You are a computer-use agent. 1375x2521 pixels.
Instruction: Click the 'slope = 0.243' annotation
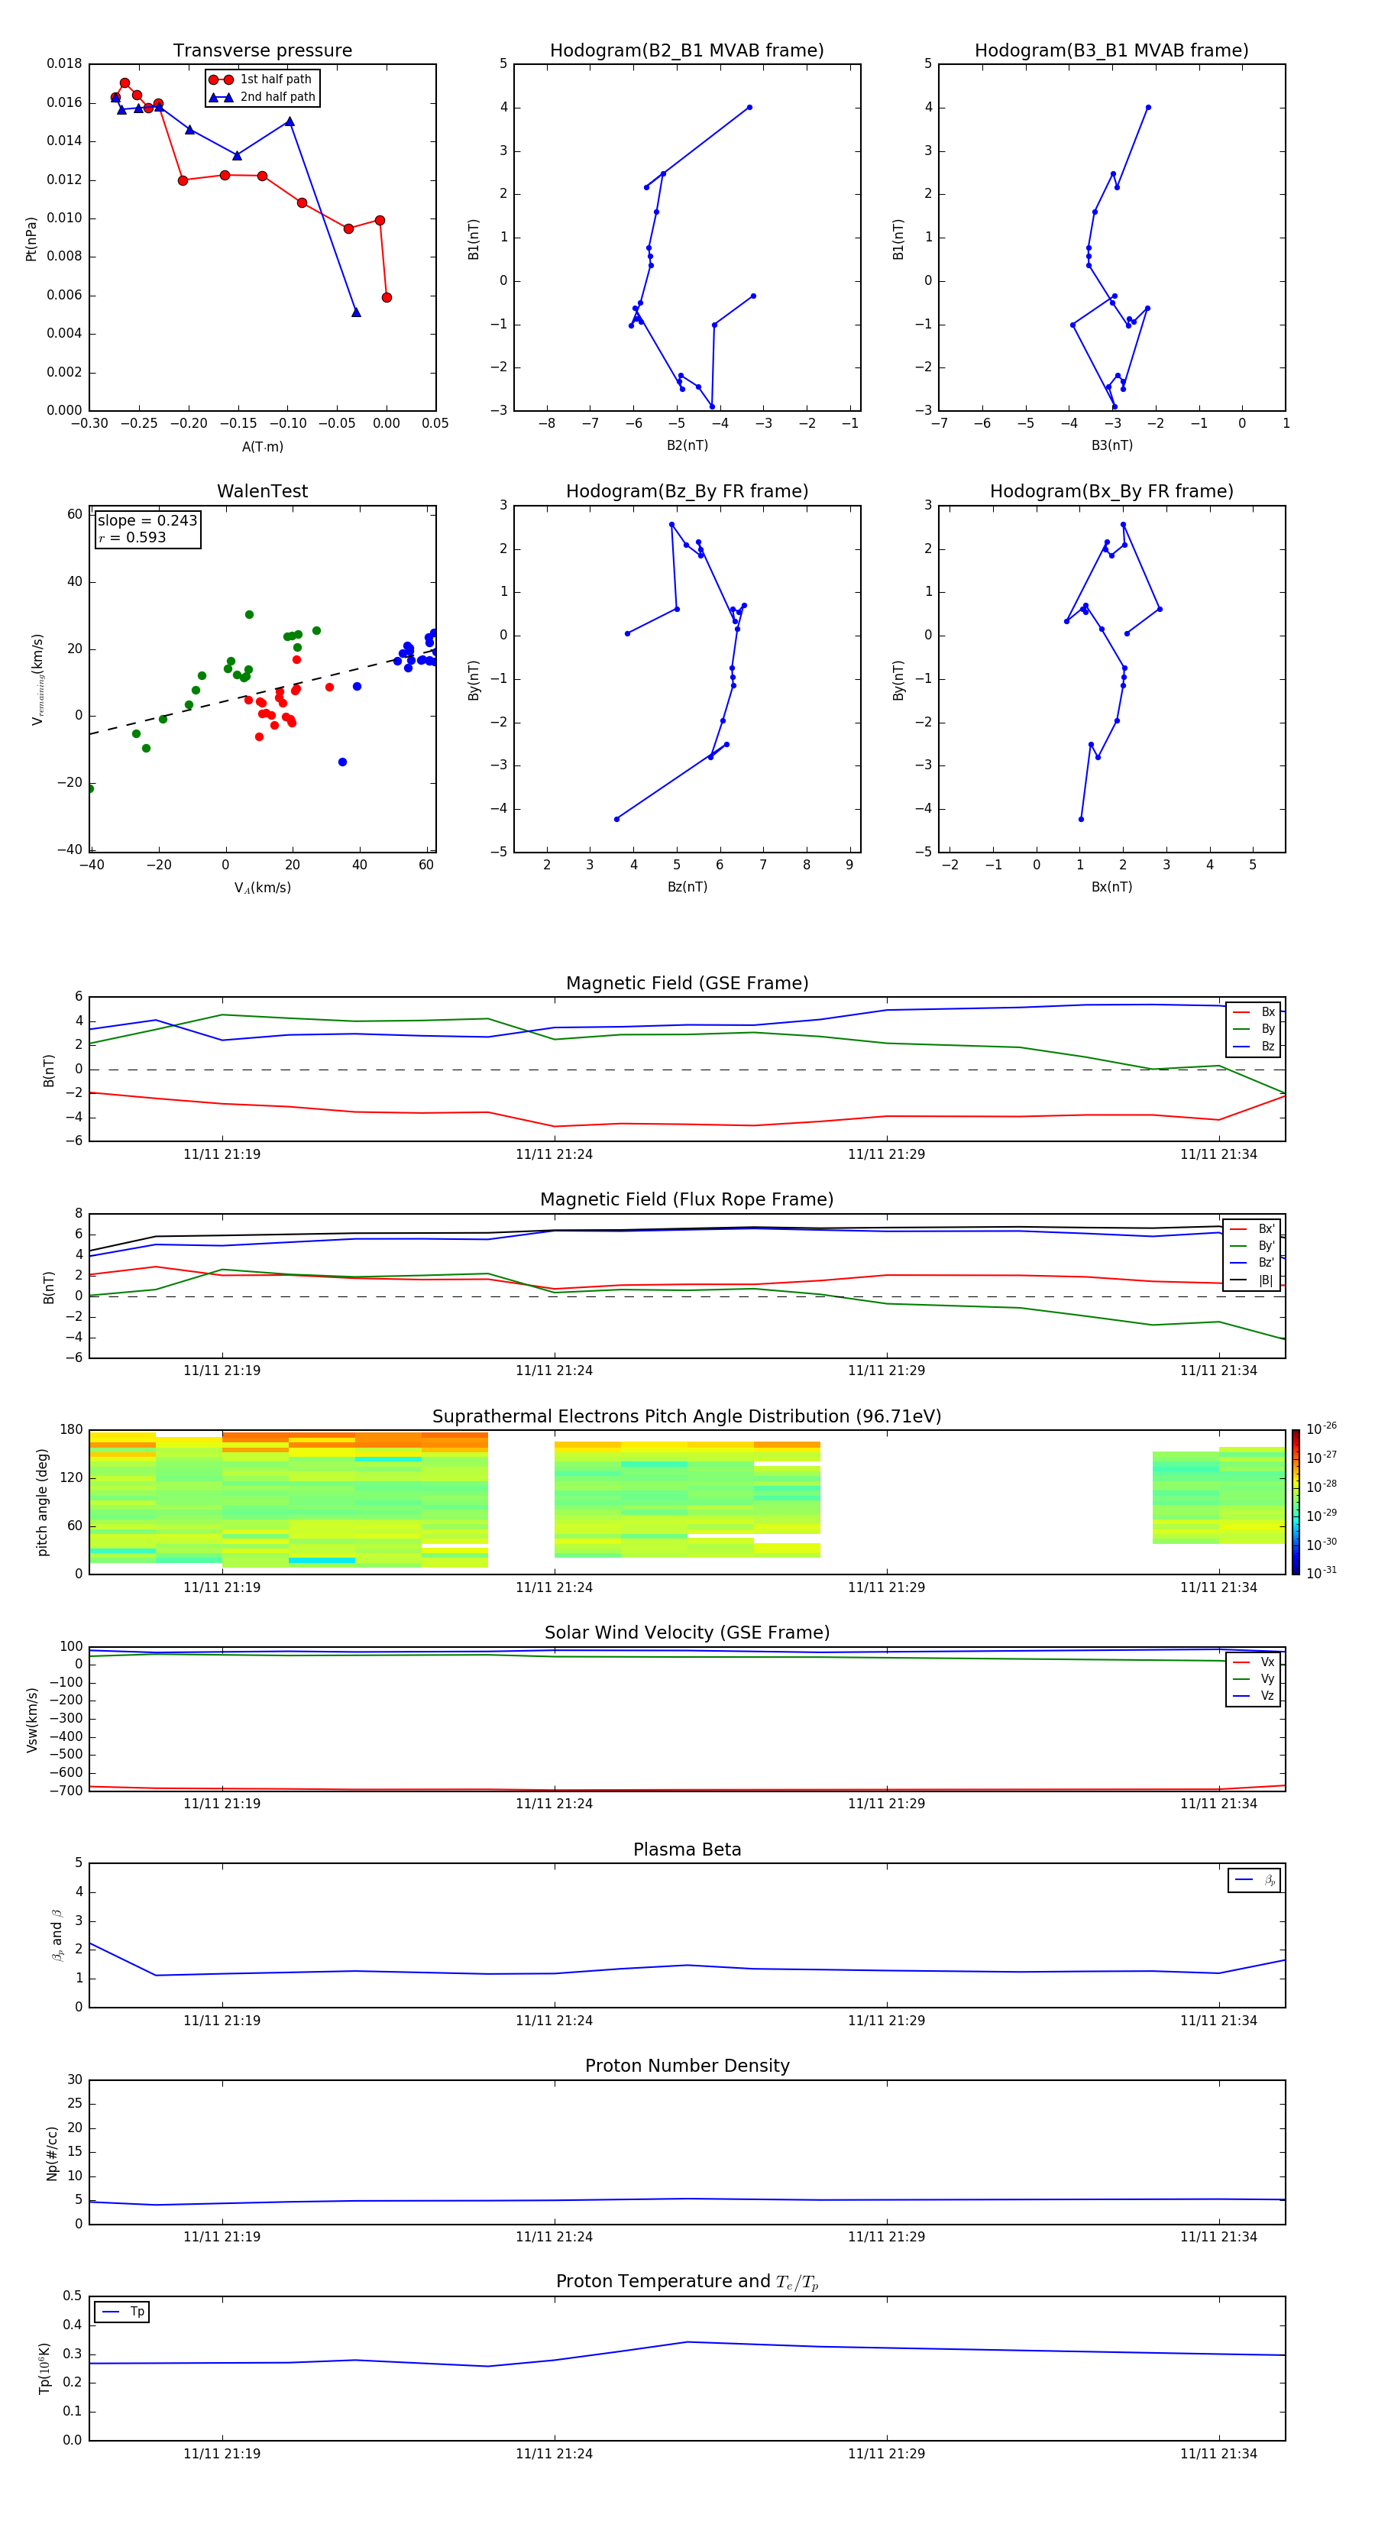pos(147,521)
